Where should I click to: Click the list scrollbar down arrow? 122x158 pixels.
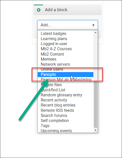point(96,130)
